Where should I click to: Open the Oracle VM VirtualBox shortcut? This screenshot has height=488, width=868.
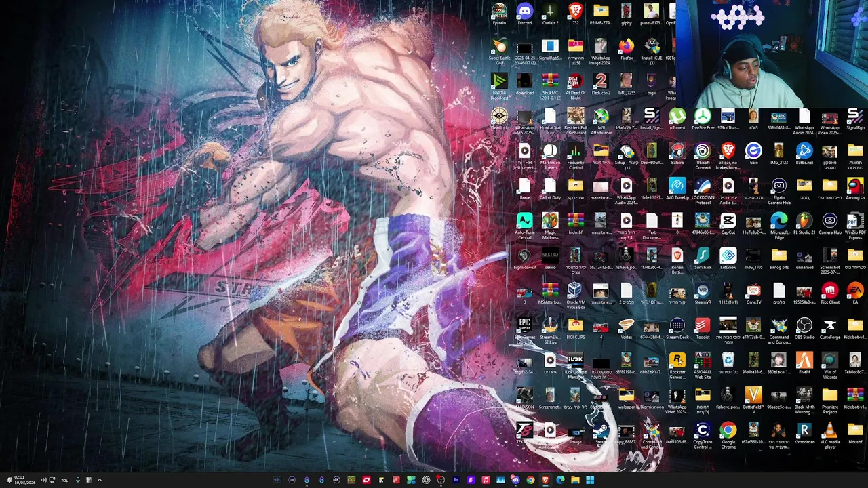[575, 296]
